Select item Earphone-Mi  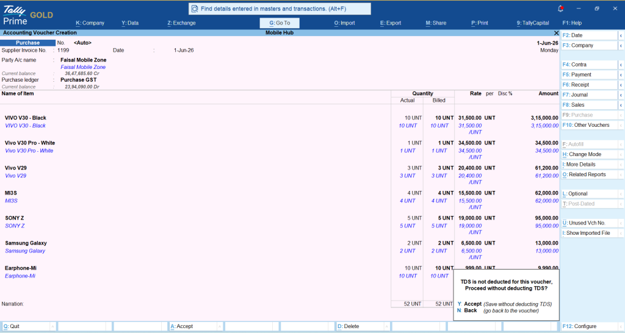[21, 268]
